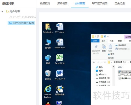Open the 历史记录 tab
Viewport: 131px width, 105px height.
(120, 4)
